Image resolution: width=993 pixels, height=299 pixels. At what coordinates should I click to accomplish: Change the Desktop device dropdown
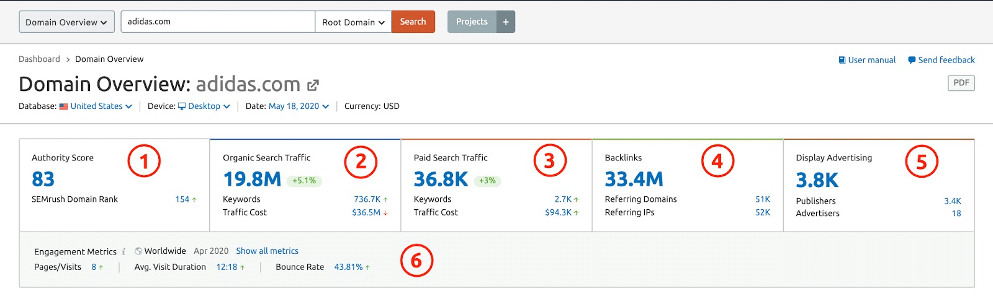coord(209,106)
